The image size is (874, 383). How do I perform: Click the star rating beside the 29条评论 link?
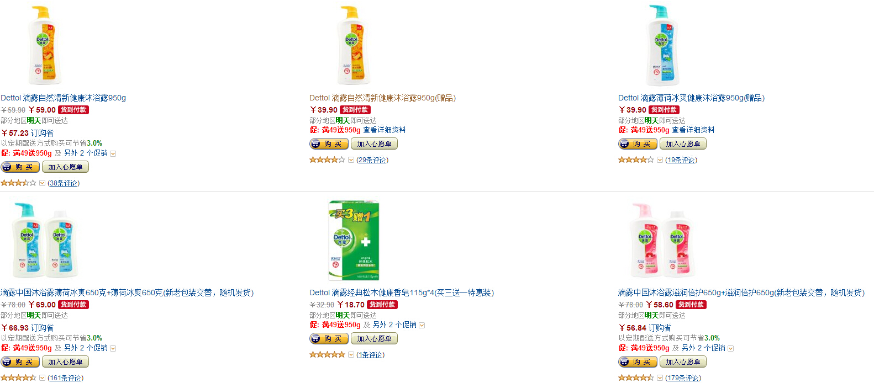327,160
